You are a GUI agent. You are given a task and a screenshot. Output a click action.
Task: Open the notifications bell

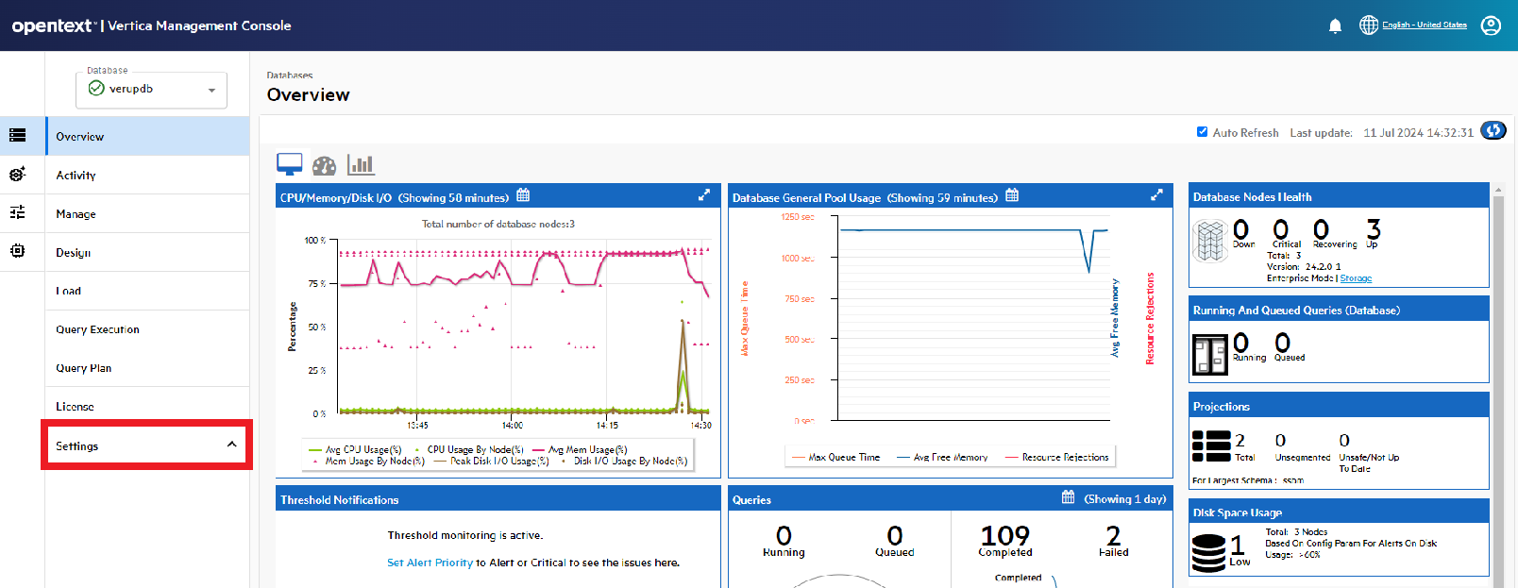[x=1335, y=25]
